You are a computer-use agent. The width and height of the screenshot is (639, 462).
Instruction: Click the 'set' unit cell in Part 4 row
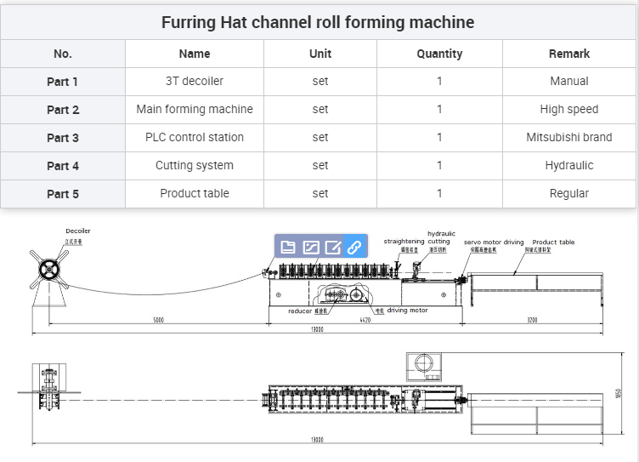pyautogui.click(x=320, y=165)
